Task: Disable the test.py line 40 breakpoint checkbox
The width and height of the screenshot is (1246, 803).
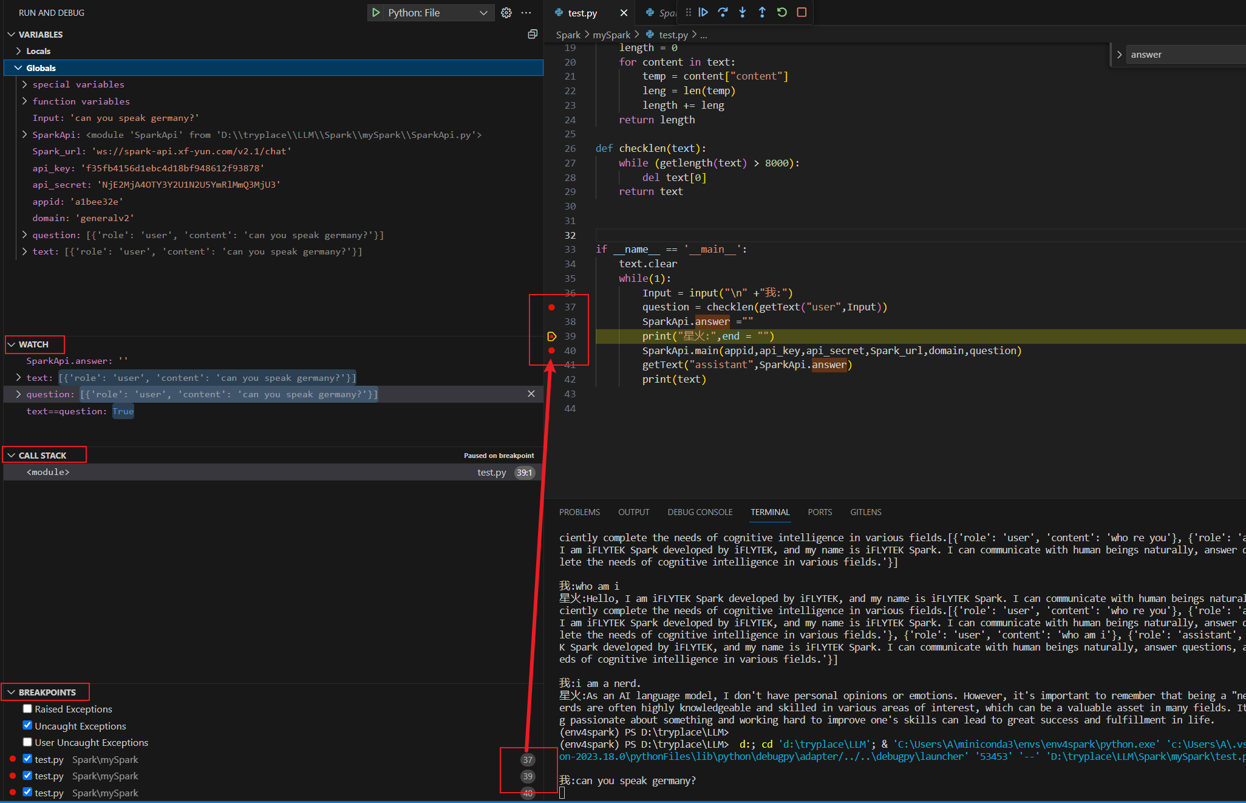Action: click(x=27, y=792)
